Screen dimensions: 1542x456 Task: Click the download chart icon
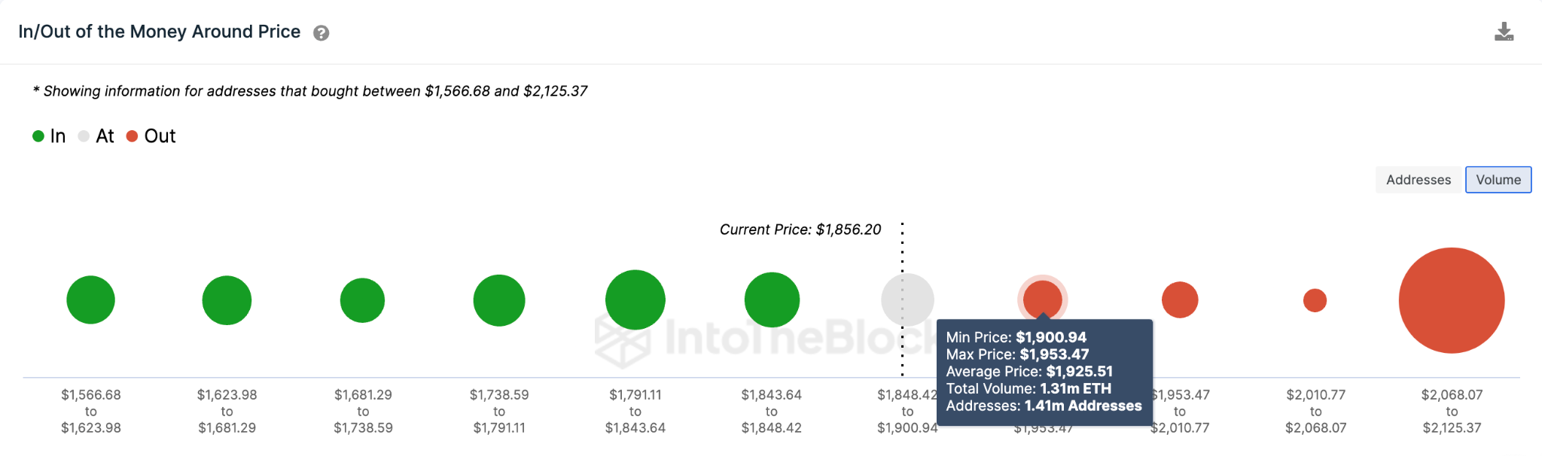[1504, 32]
